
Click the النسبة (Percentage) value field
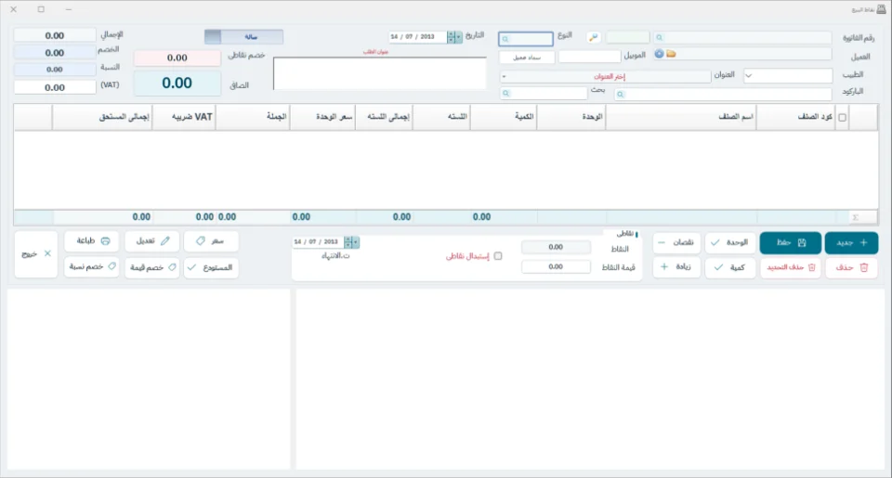[x=55, y=70]
